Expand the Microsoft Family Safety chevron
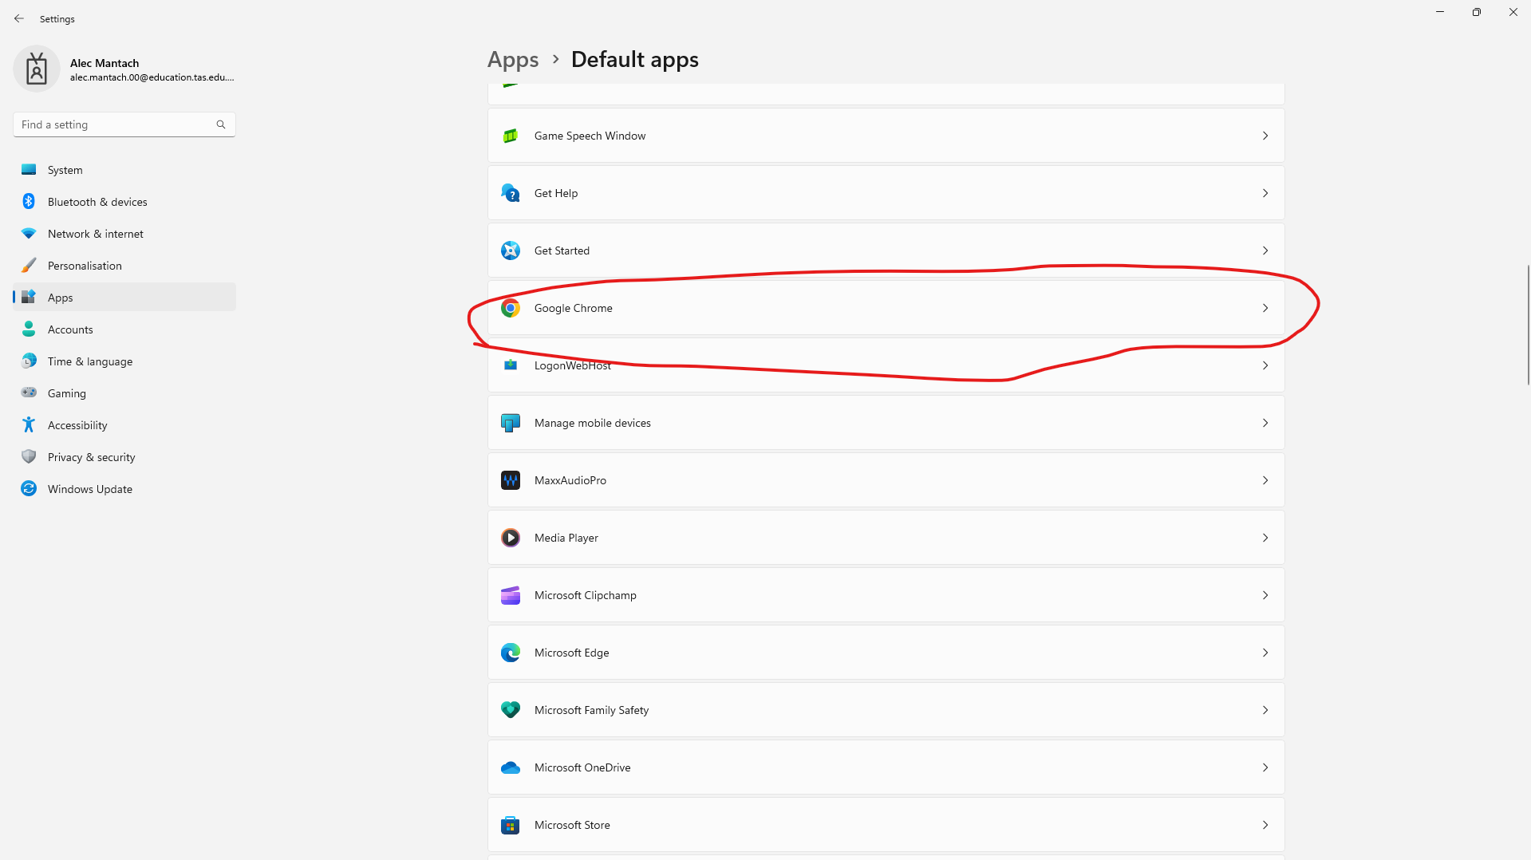1531x860 pixels. pos(1265,710)
